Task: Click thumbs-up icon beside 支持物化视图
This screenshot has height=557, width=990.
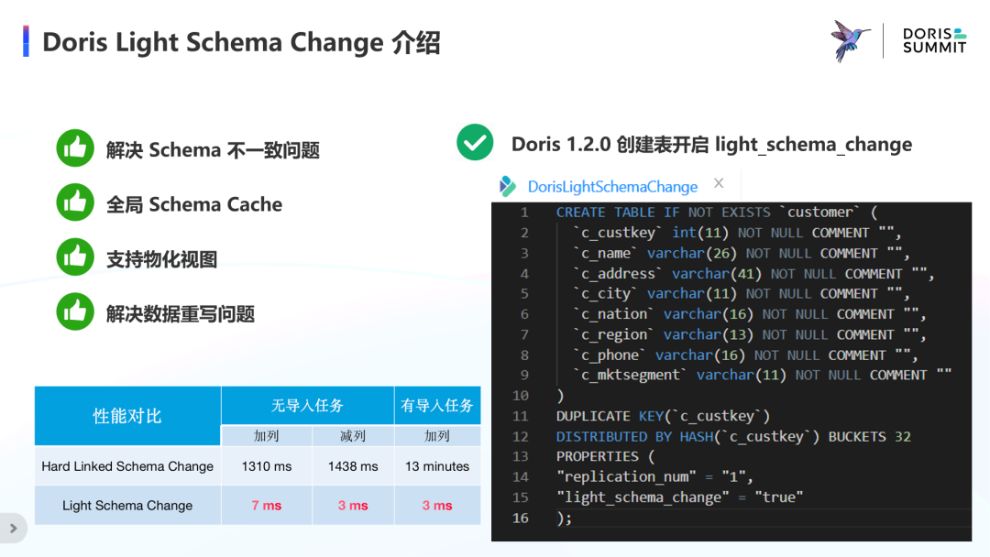Action: click(75, 257)
